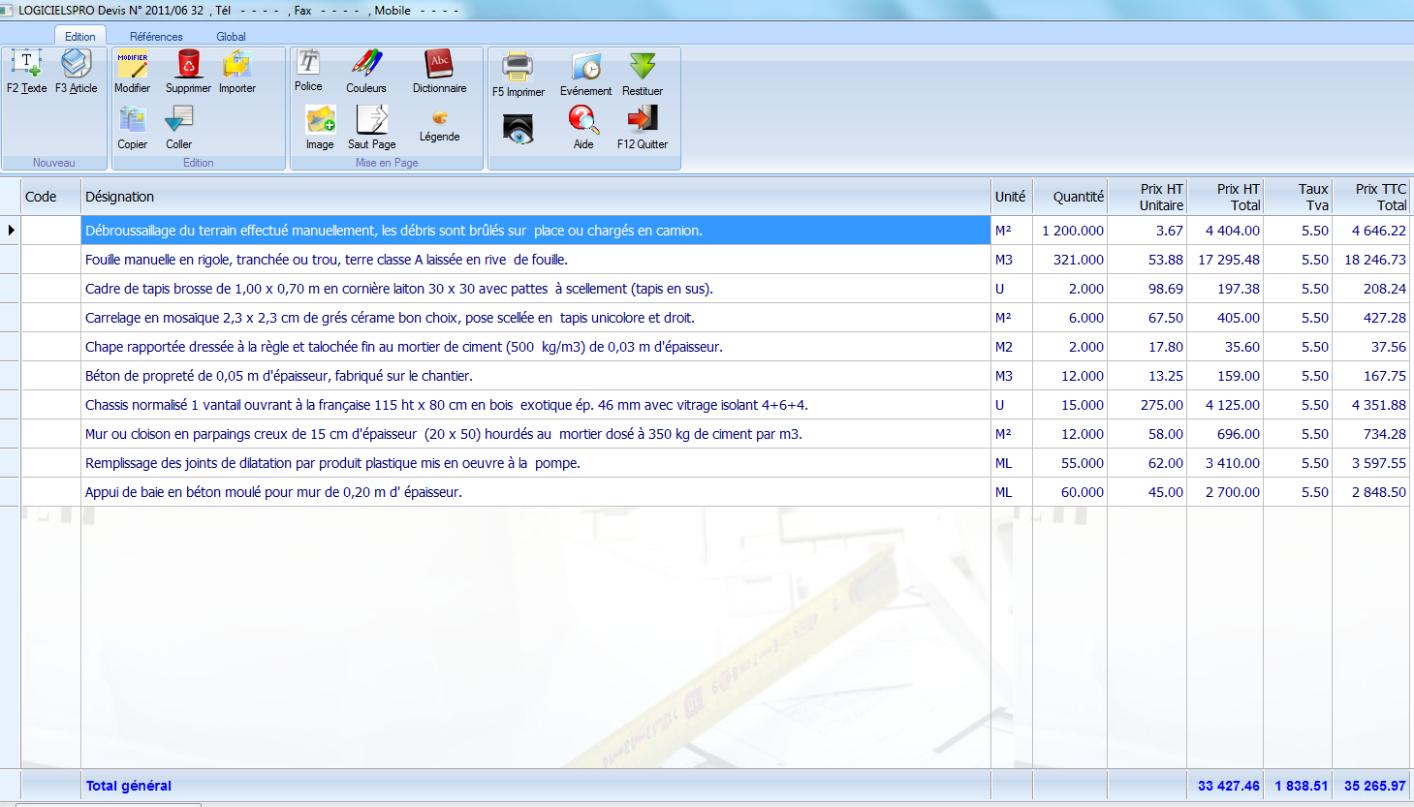Insert a Saut Page break
Viewport: 1414px width, 807px height.
coord(371,121)
